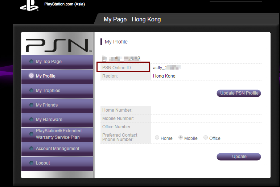The width and height of the screenshot is (280, 187).
Task: Click the PlayStation.com (Asia) link
Action: (65, 4)
